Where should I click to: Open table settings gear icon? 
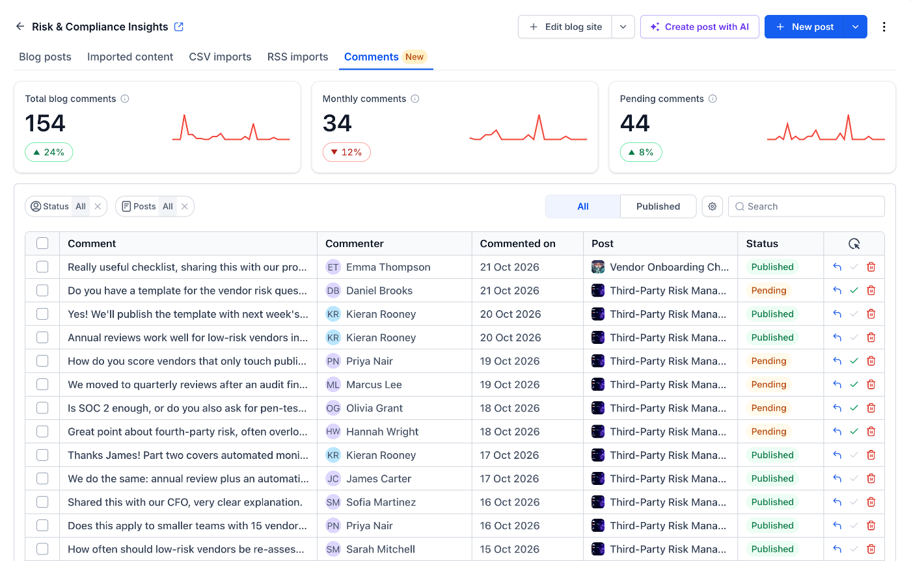[713, 206]
